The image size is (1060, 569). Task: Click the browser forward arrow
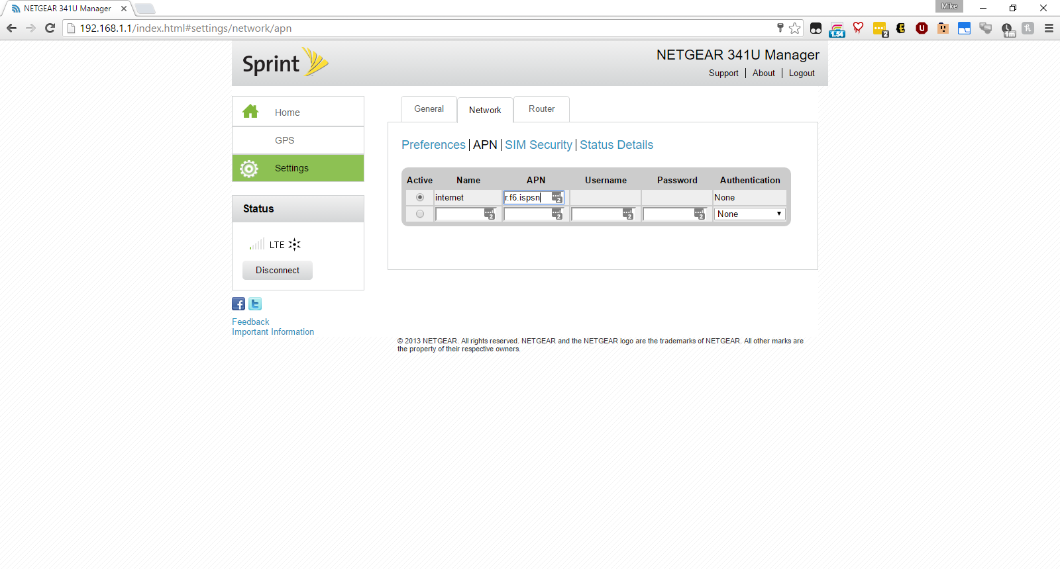(x=30, y=28)
